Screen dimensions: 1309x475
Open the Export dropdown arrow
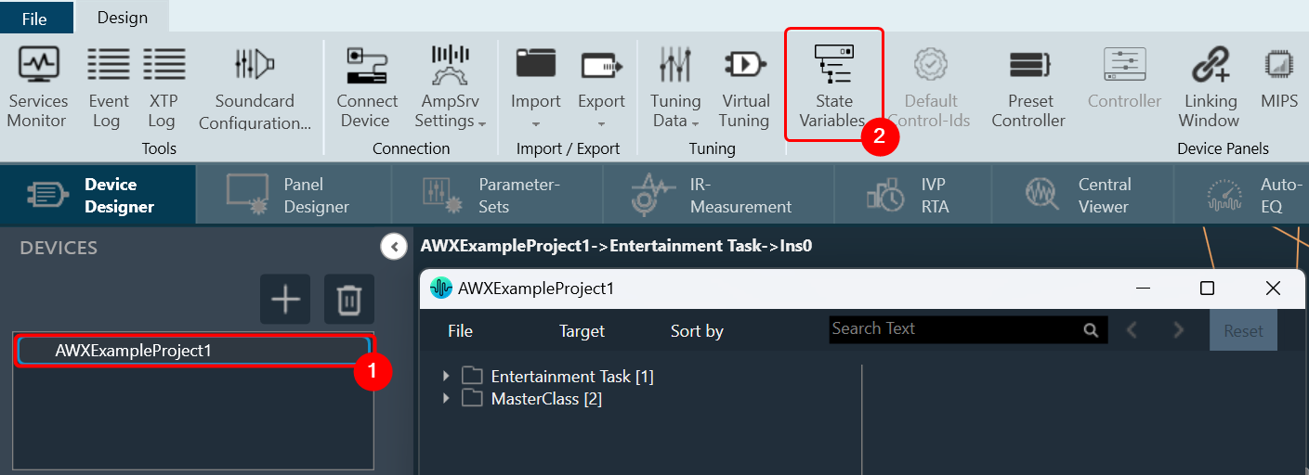[x=601, y=123]
